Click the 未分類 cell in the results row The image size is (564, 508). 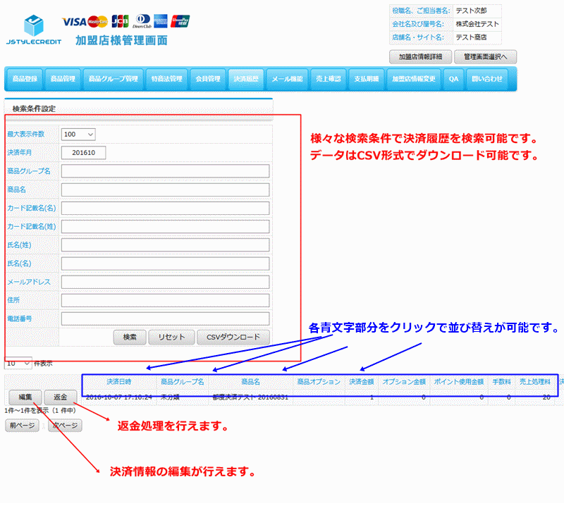[170, 397]
